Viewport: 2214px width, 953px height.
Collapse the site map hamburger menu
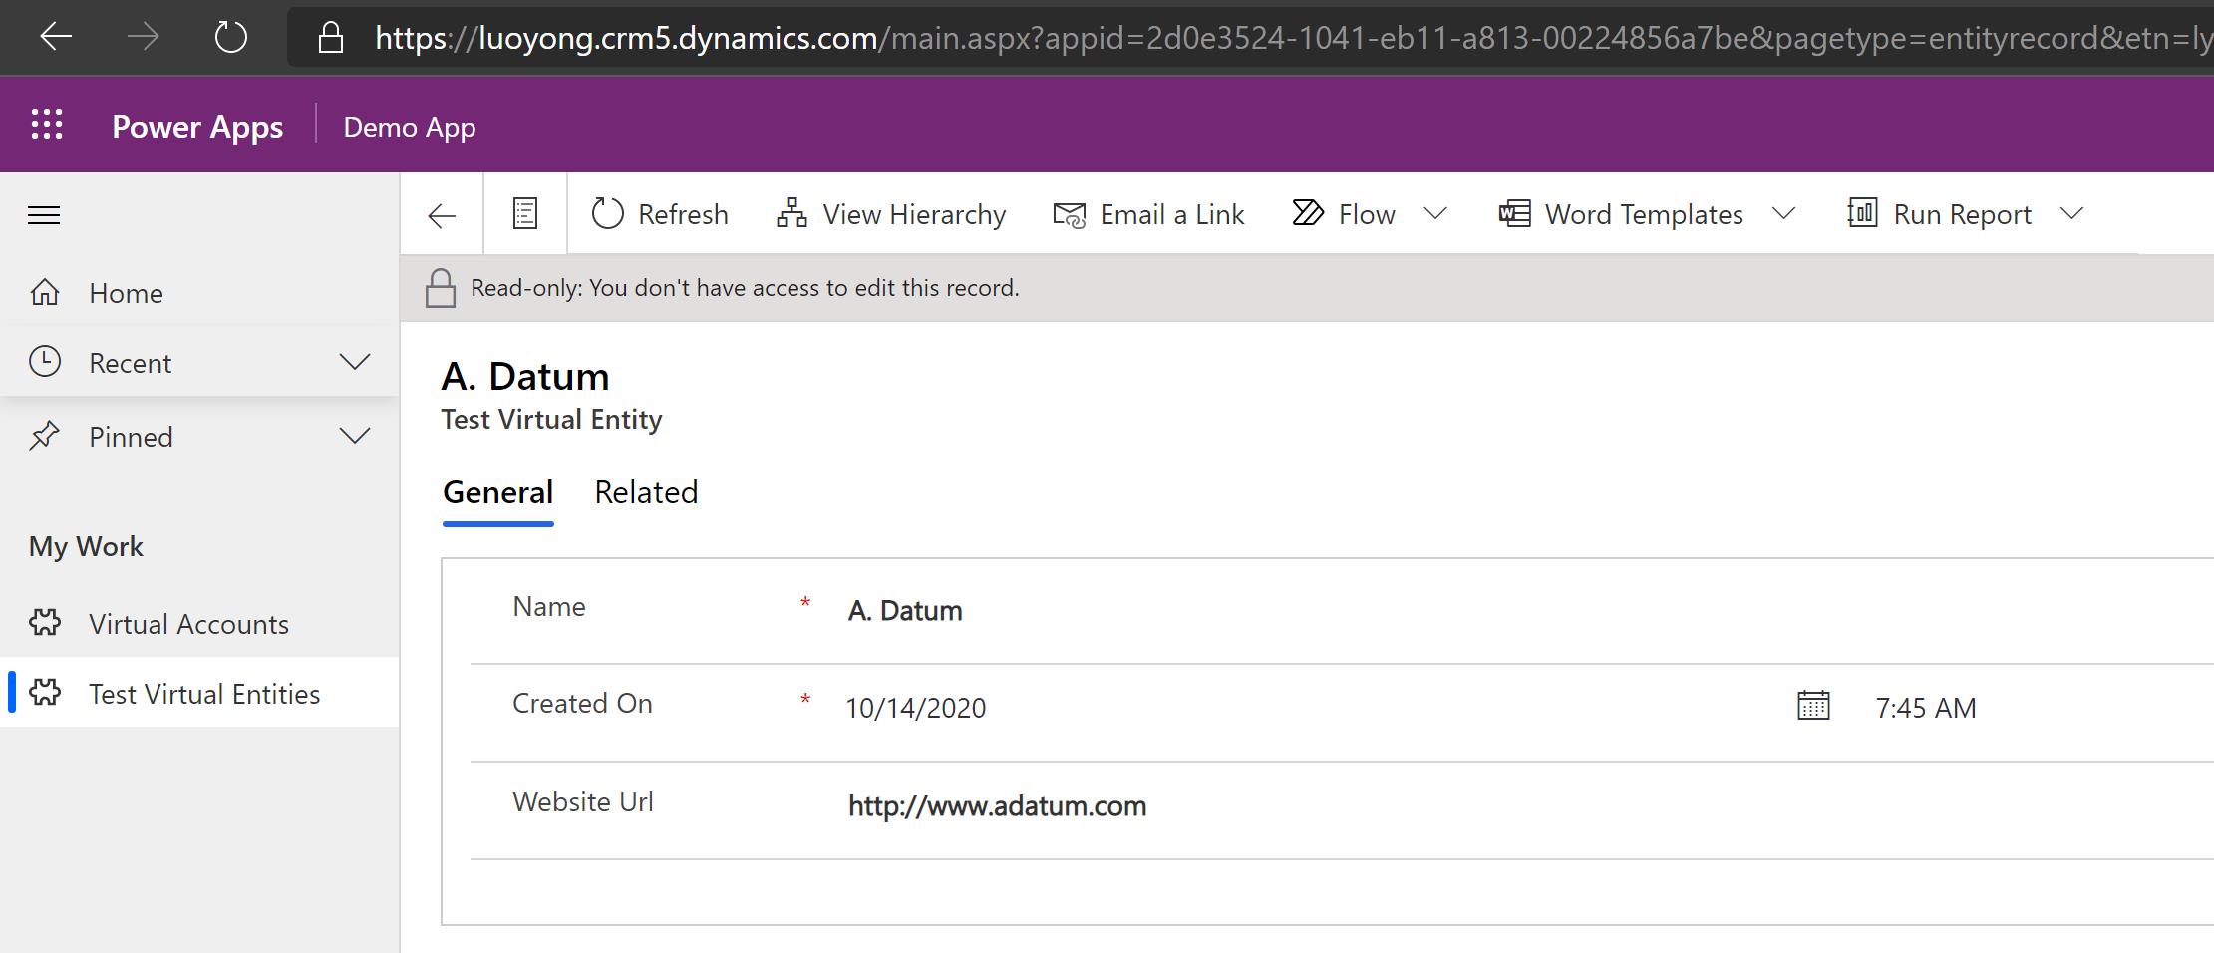(44, 215)
